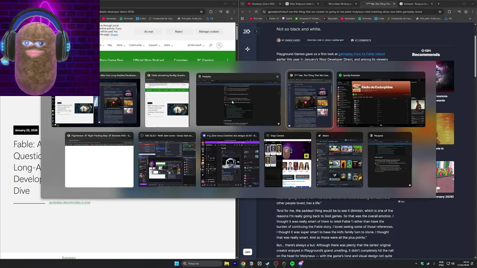Image resolution: width=477 pixels, height=268 pixels.
Task: Open Manage cookies on Xbox page
Action: [x=209, y=32]
